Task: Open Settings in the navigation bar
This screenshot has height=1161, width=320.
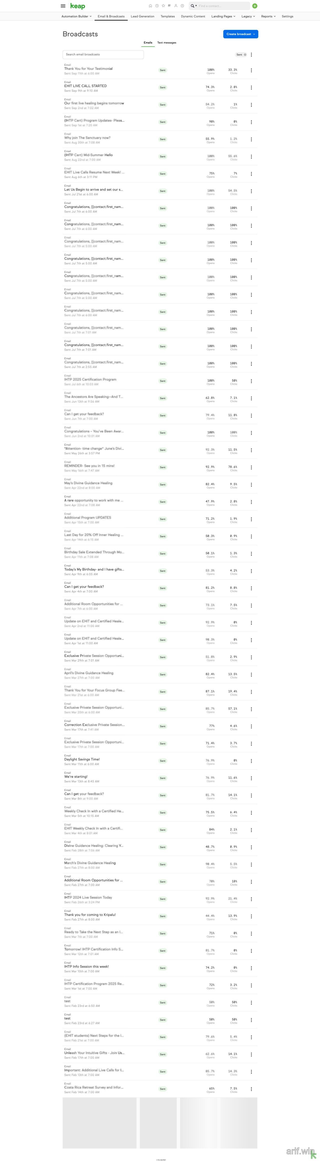Action: tap(287, 16)
